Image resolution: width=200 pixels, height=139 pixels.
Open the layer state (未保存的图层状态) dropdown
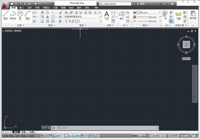(x=82, y=17)
